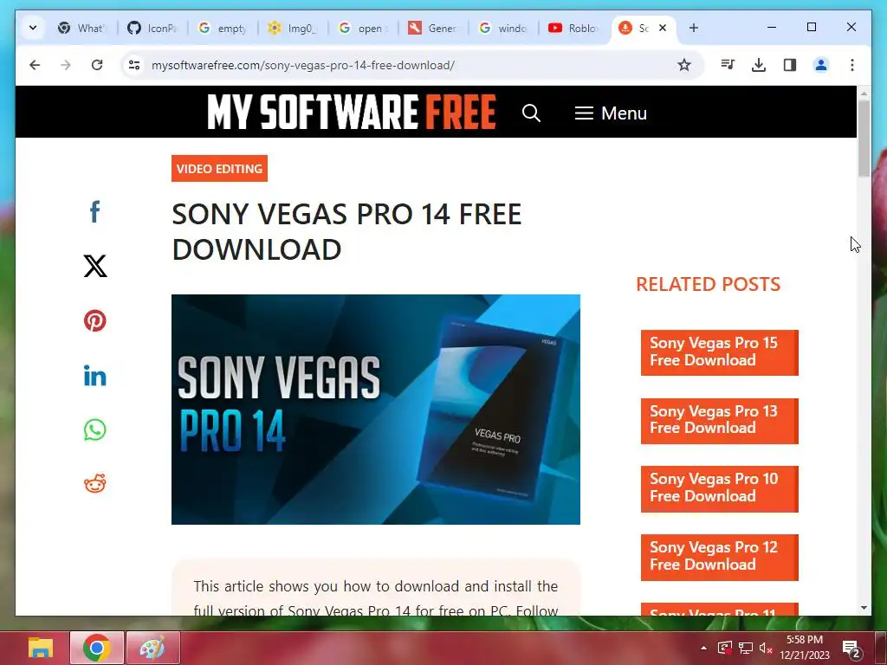The image size is (887, 665).
Task: Click the Sony Vegas Pro 14 banner image
Action: pyautogui.click(x=376, y=410)
